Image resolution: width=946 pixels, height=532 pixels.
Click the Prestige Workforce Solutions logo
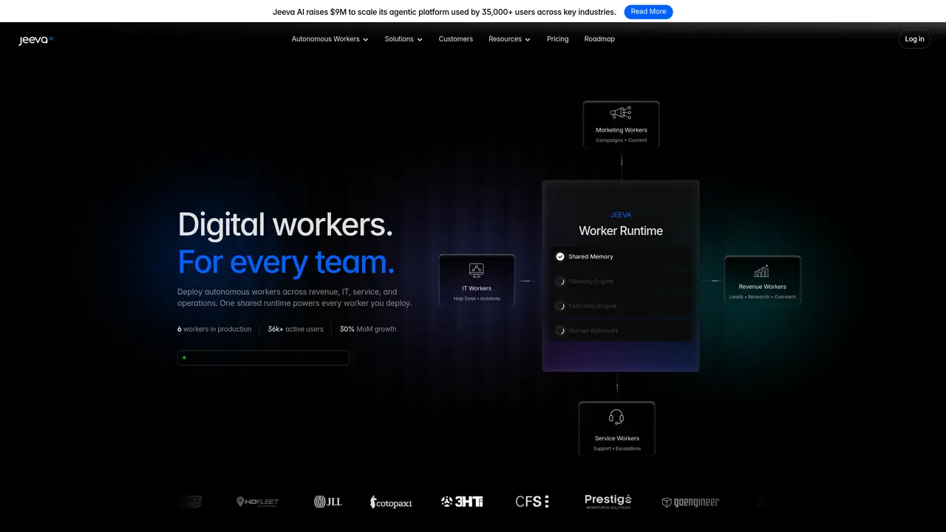[608, 502]
